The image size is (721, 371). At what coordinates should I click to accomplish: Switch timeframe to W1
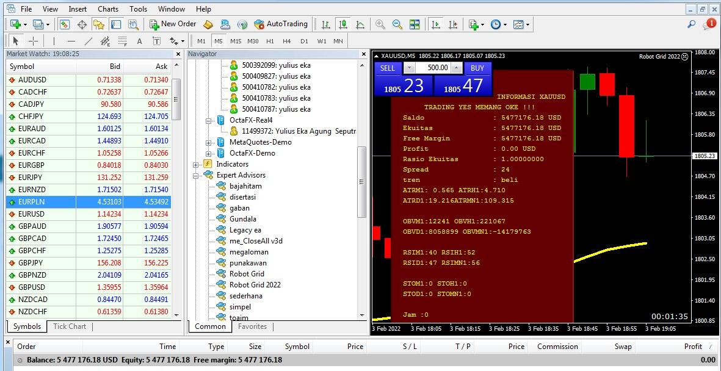click(x=321, y=41)
